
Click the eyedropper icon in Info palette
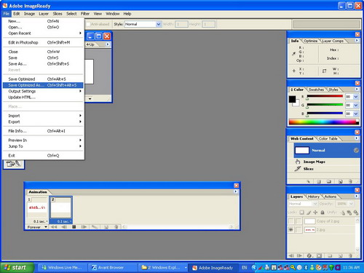[x=293, y=54]
